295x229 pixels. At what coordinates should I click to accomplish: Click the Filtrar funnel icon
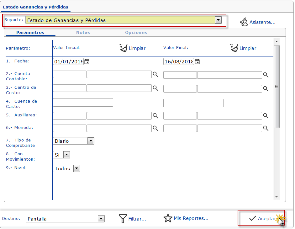pos(123,219)
